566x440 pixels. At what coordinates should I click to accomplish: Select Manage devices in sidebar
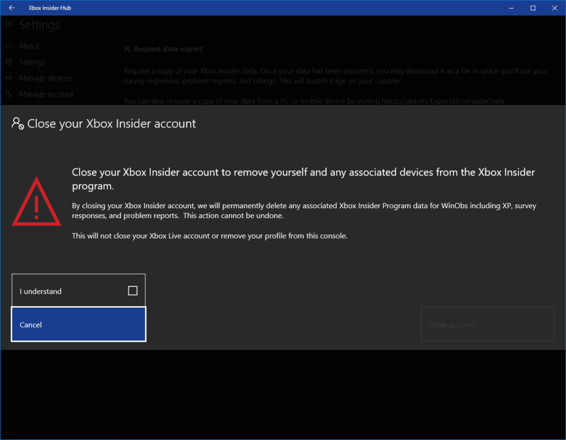coord(46,78)
